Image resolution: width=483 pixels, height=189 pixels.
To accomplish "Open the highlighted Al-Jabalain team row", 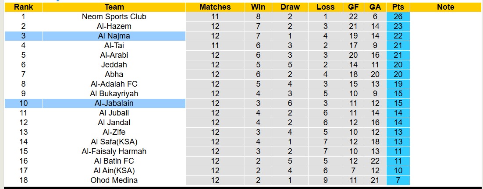I will [x=114, y=103].
